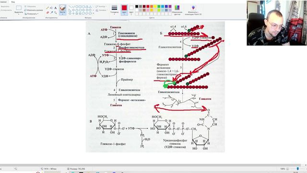Choose the diamond shape
This screenshot has height=173, width=307.
pyautogui.click(x=73, y=10)
